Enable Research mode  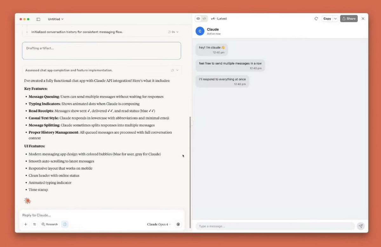click(50, 224)
